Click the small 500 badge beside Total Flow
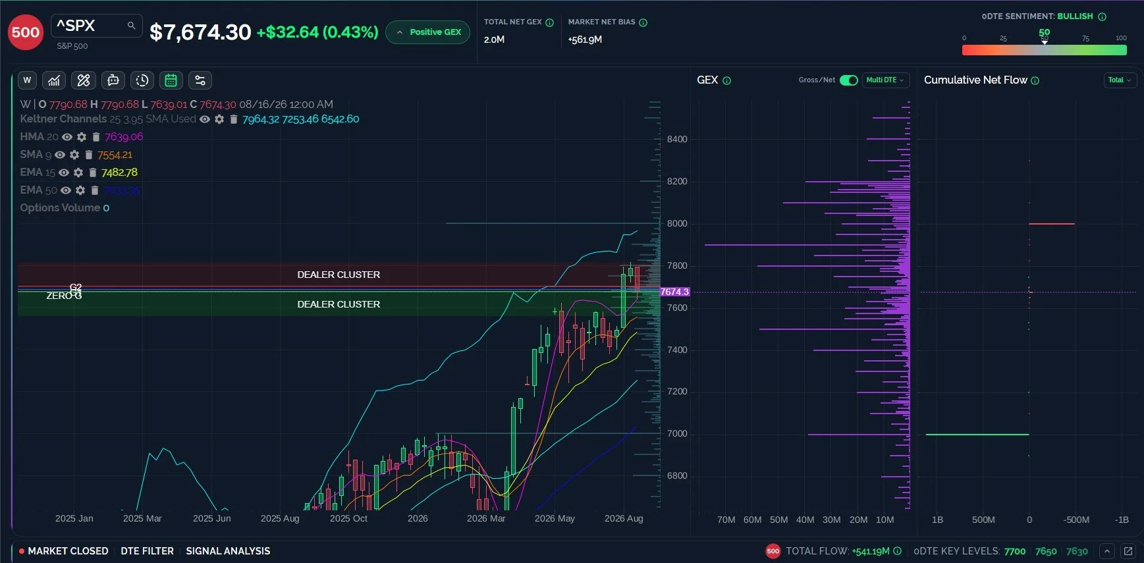 pos(773,551)
